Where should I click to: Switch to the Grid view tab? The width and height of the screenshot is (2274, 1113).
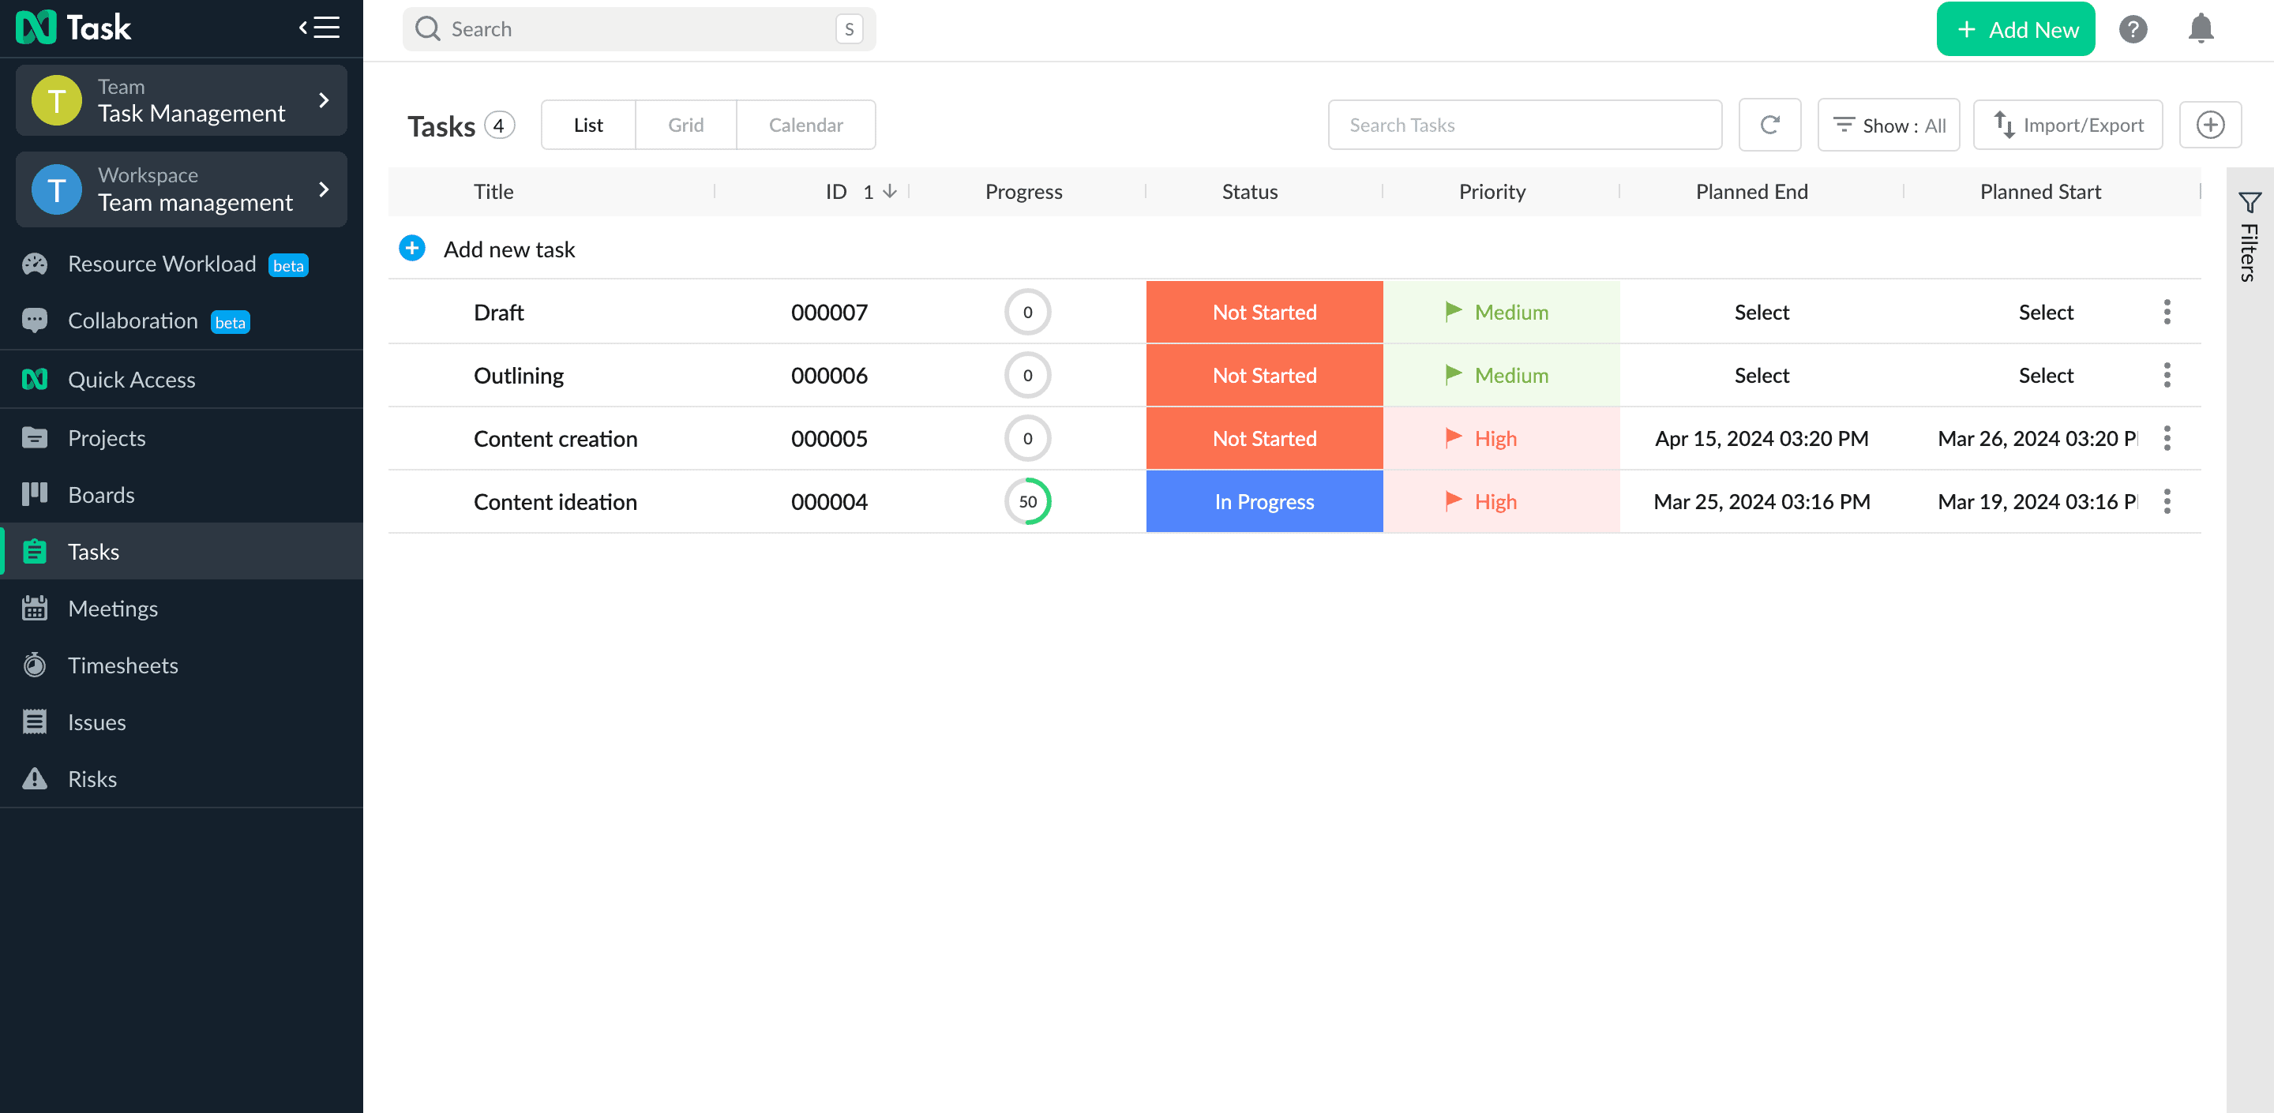[686, 126]
